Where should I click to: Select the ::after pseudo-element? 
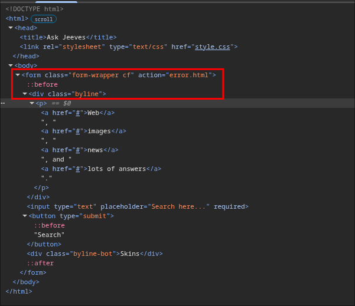40,264
